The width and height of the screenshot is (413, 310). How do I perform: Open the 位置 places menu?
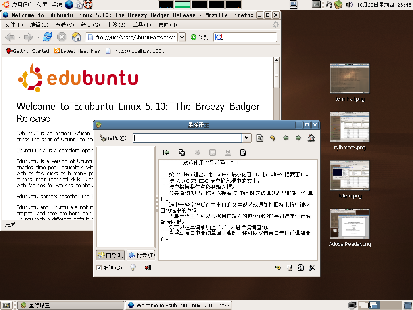pos(42,5)
